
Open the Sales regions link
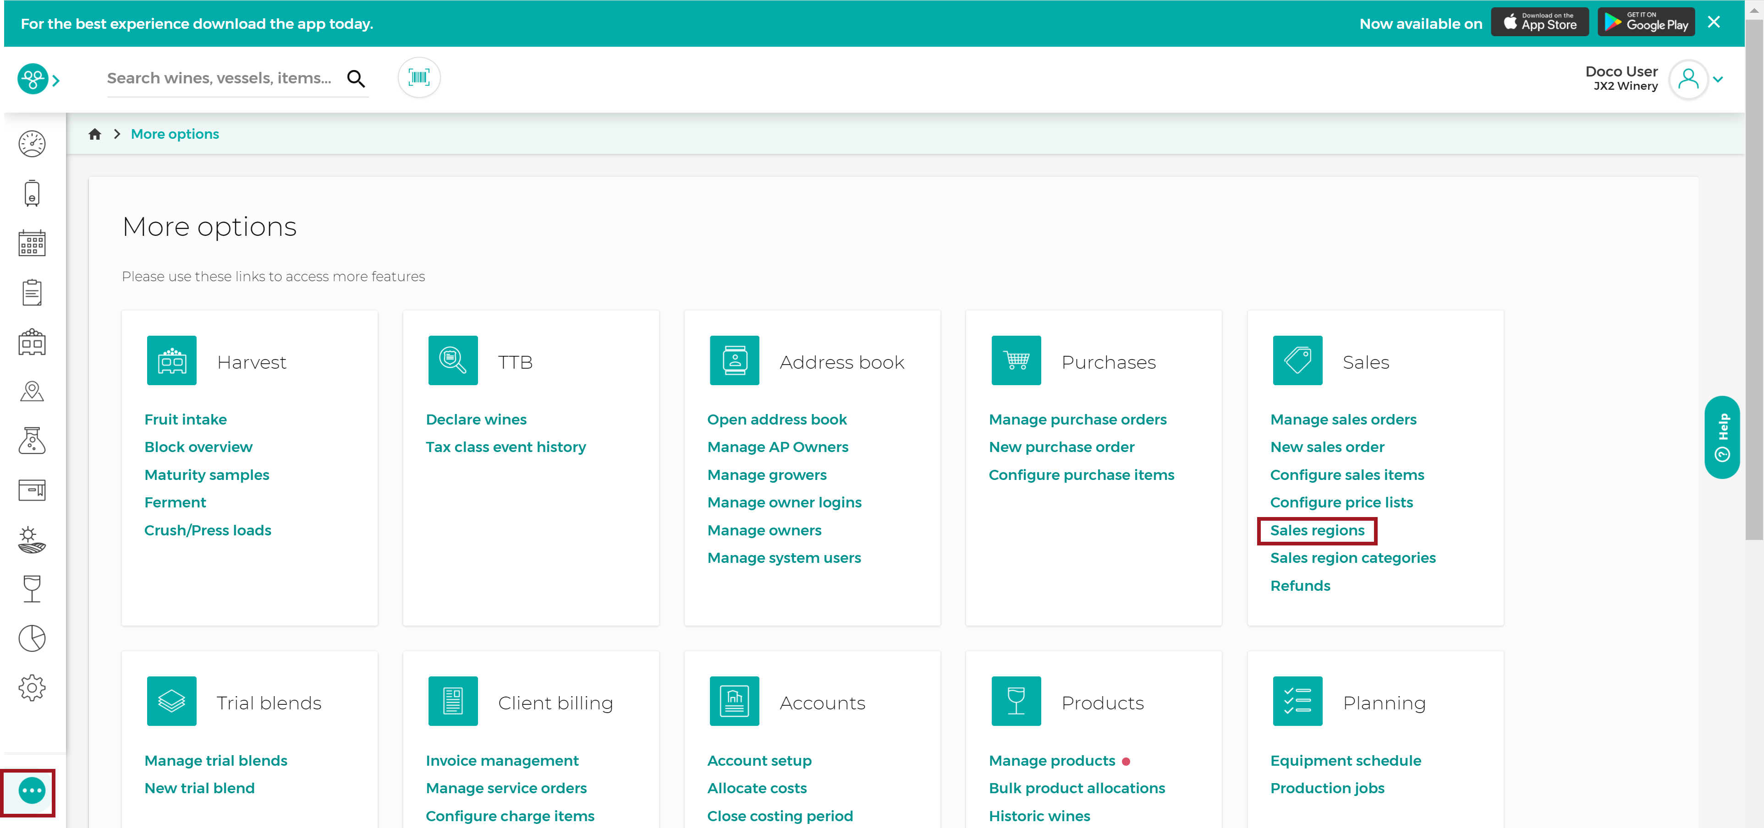click(x=1317, y=530)
